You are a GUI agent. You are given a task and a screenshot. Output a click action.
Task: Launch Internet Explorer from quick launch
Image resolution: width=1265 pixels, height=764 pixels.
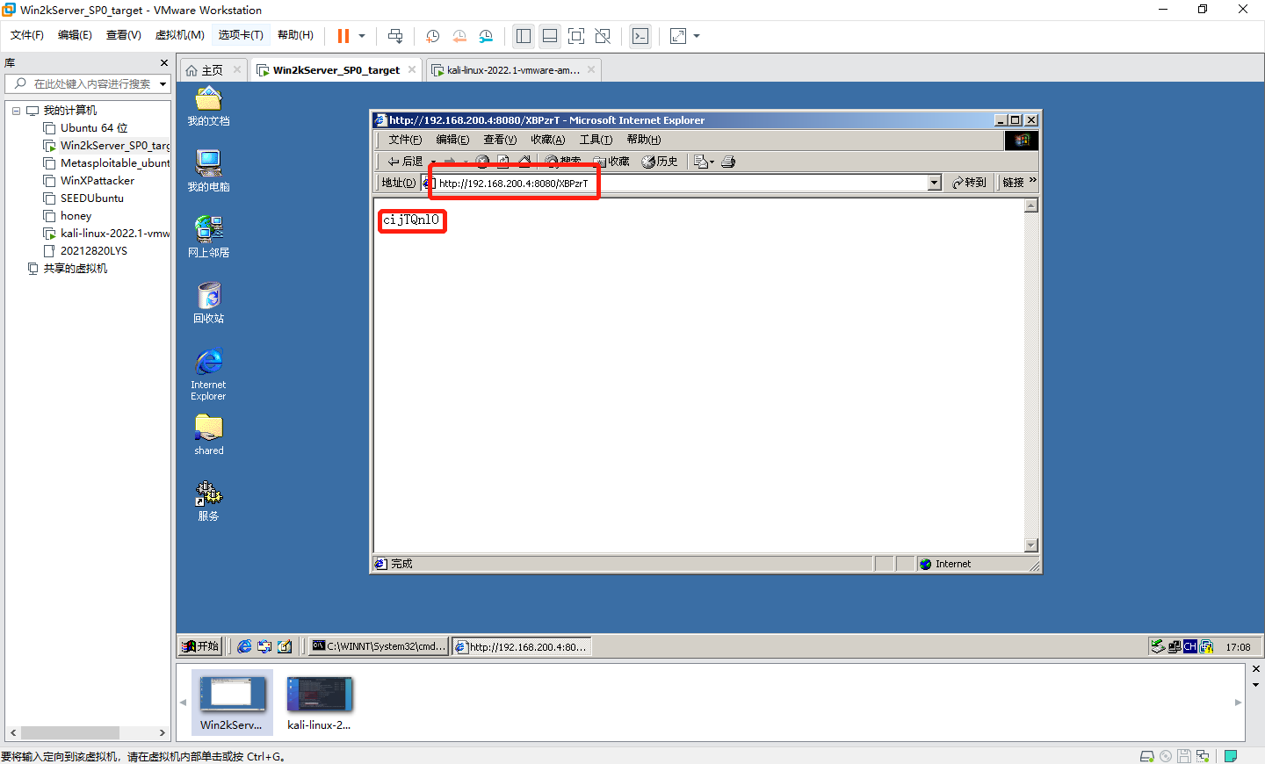coord(244,646)
